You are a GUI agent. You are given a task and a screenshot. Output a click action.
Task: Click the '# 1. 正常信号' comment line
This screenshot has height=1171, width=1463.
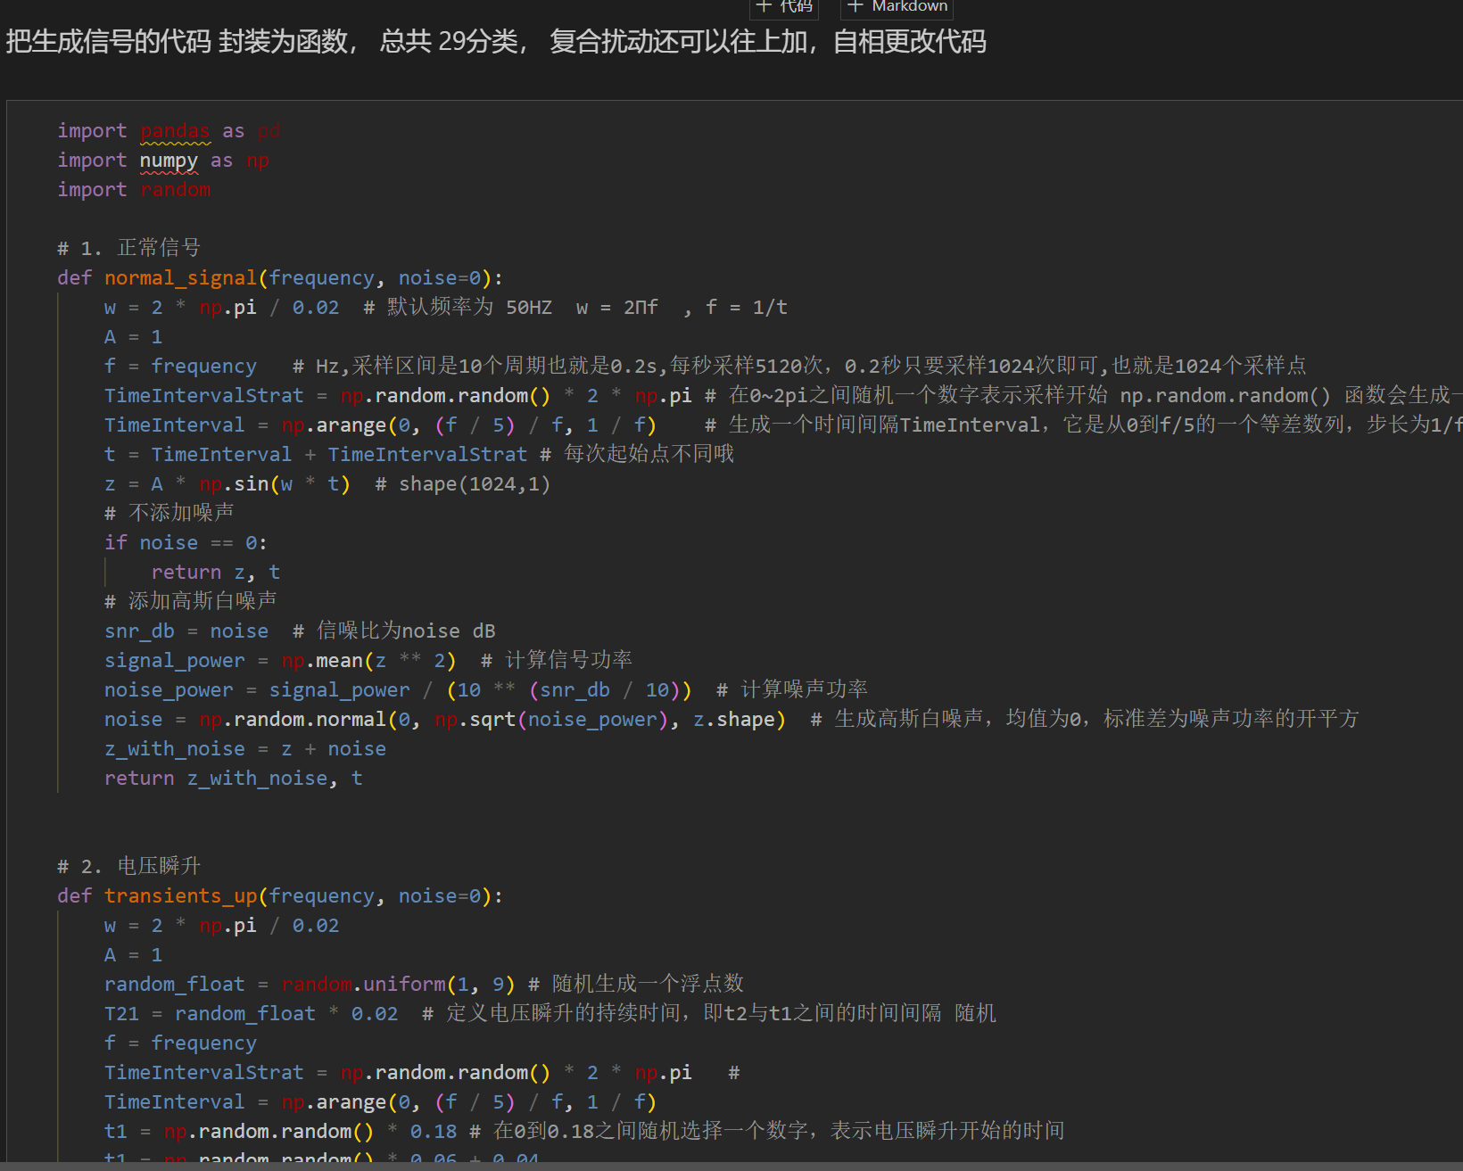click(129, 248)
